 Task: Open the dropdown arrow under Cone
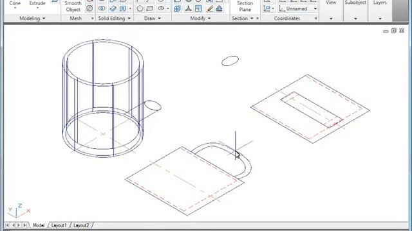[x=15, y=8]
